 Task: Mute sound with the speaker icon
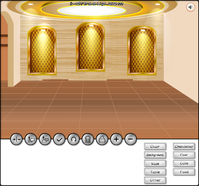pyautogui.click(x=191, y=7)
